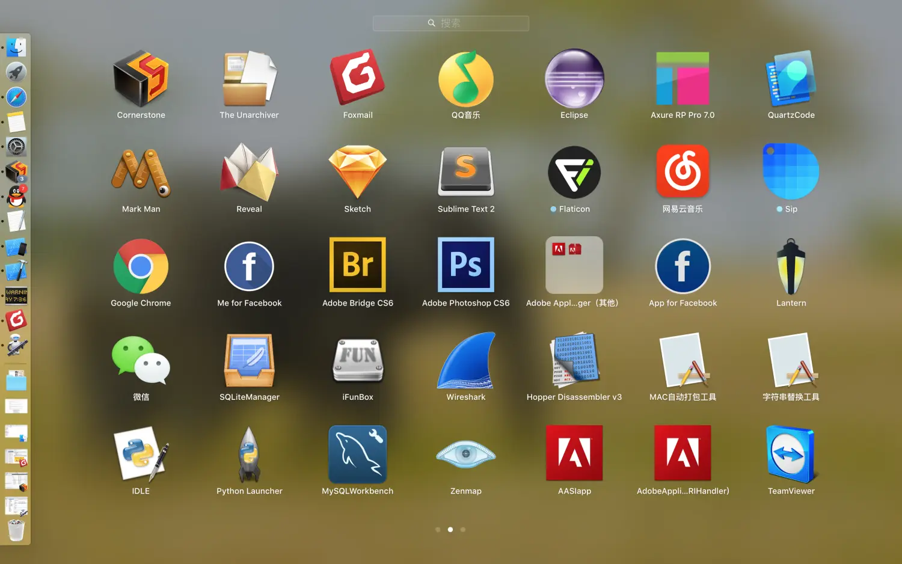Open Finder in the Dock
This screenshot has width=902, height=564.
16,47
